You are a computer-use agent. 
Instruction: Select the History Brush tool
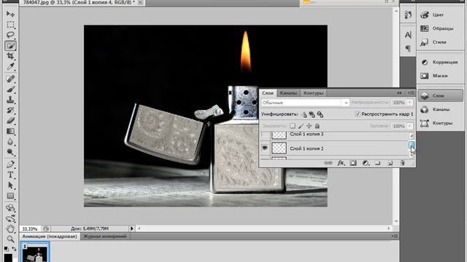tap(10, 110)
